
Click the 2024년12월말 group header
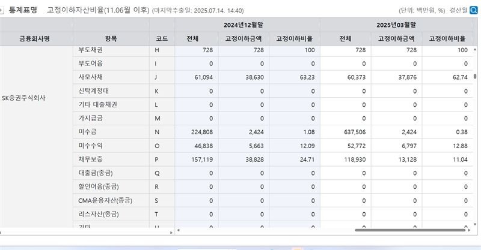247,25
